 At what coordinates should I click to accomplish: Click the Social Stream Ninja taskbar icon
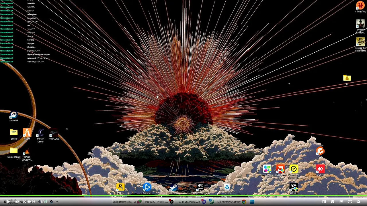click(x=139, y=202)
